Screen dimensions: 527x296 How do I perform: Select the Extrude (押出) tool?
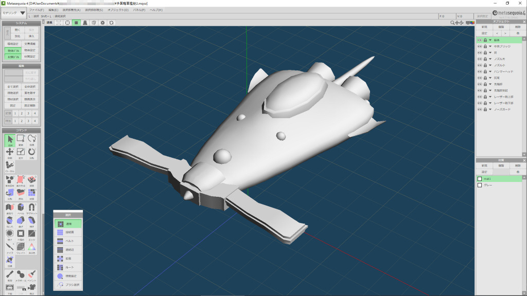click(21, 194)
